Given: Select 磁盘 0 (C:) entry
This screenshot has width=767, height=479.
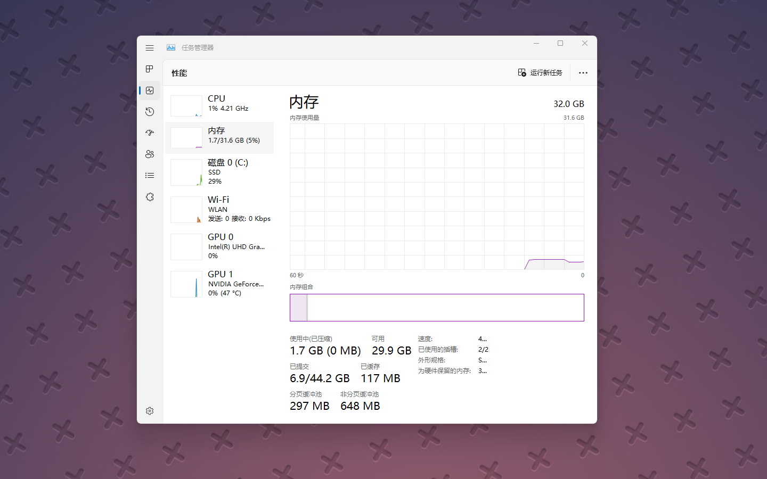Looking at the screenshot, I should coord(219,172).
